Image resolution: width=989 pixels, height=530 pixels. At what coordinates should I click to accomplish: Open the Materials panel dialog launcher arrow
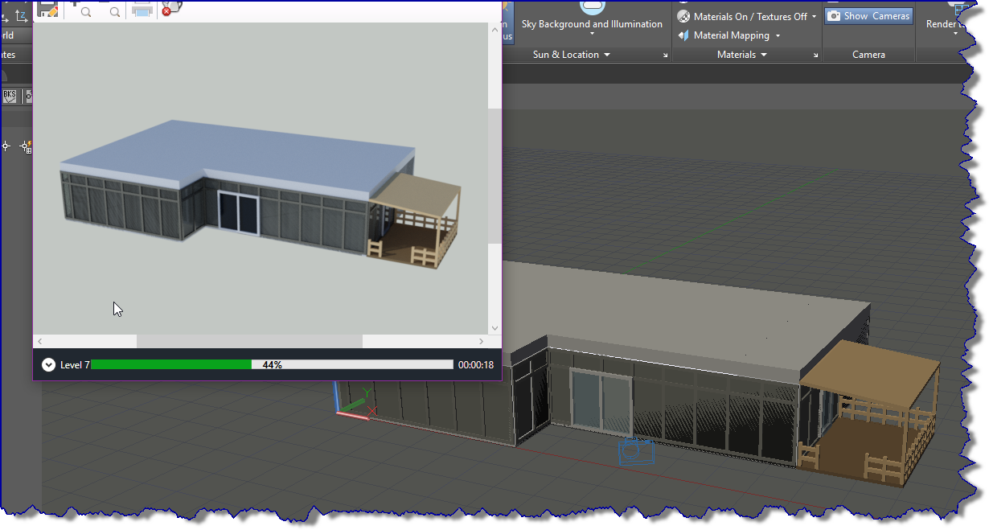[x=816, y=55]
